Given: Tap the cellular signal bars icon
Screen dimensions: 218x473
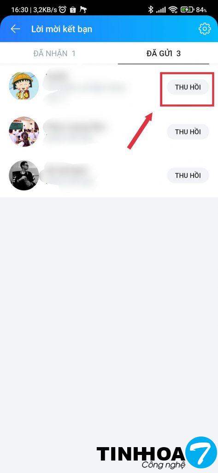Looking at the screenshot, I should (161, 10).
